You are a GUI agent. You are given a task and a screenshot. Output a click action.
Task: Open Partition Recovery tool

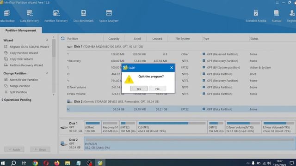(x=56, y=16)
